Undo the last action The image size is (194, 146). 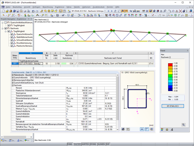(x=33, y=11)
